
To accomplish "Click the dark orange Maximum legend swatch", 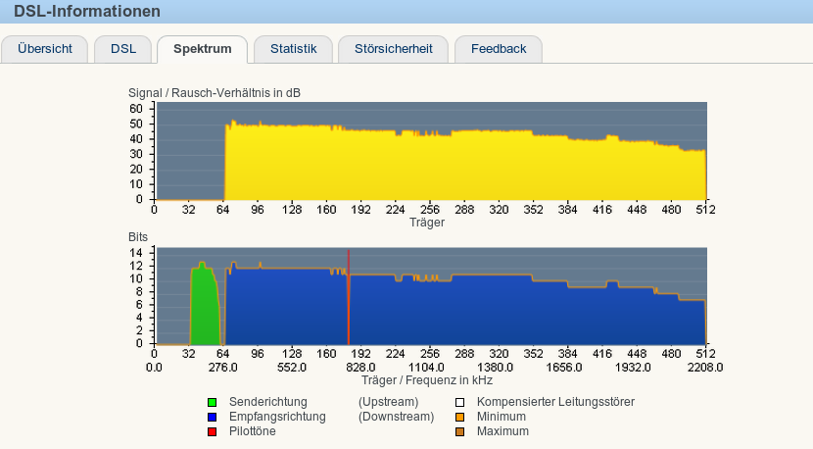I will point(459,431).
